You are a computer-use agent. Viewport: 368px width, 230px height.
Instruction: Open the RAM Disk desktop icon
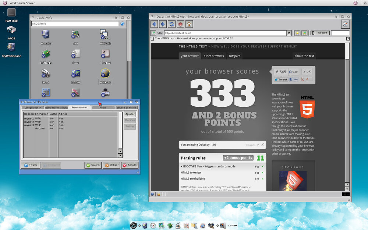(x=11, y=14)
